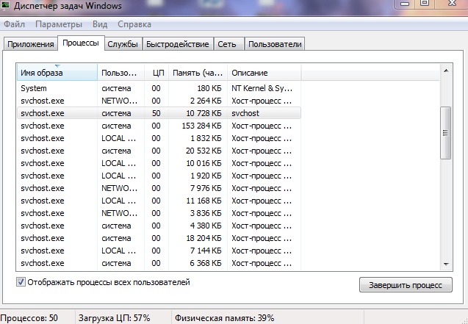The image size is (468, 324).
Task: Sort by Пользо... column header
Action: [x=121, y=73]
